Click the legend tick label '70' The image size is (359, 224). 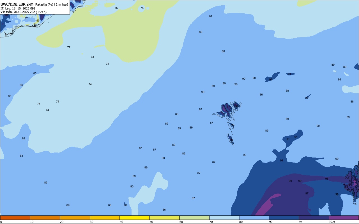(x=211, y=222)
